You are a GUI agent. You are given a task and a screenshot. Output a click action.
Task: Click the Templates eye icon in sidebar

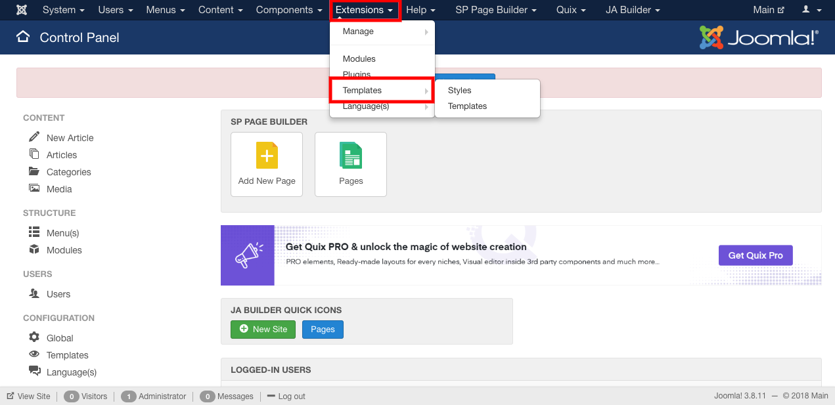coord(34,354)
